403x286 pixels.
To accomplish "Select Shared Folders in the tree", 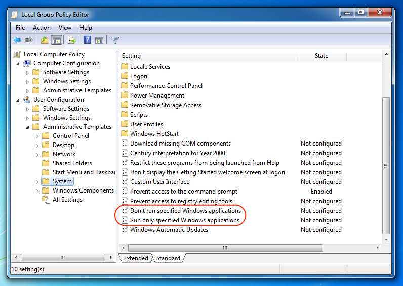I will [72, 163].
